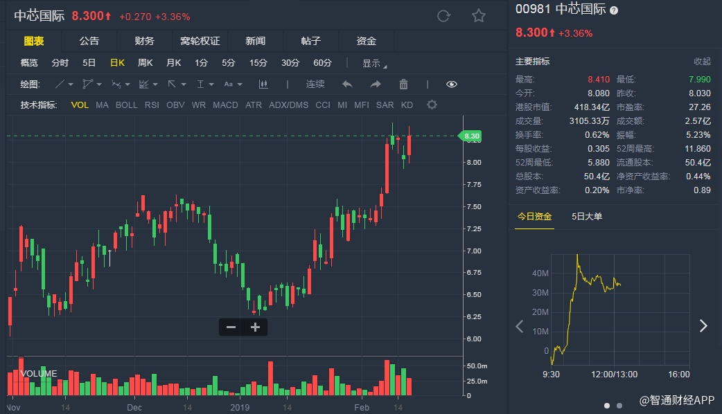Screen dimensions: 722x414
Task: Click the candlestick chart style icon
Action: (x=263, y=84)
